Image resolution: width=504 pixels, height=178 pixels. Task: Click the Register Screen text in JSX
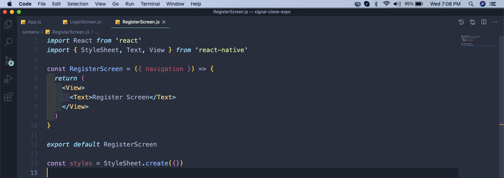point(121,97)
